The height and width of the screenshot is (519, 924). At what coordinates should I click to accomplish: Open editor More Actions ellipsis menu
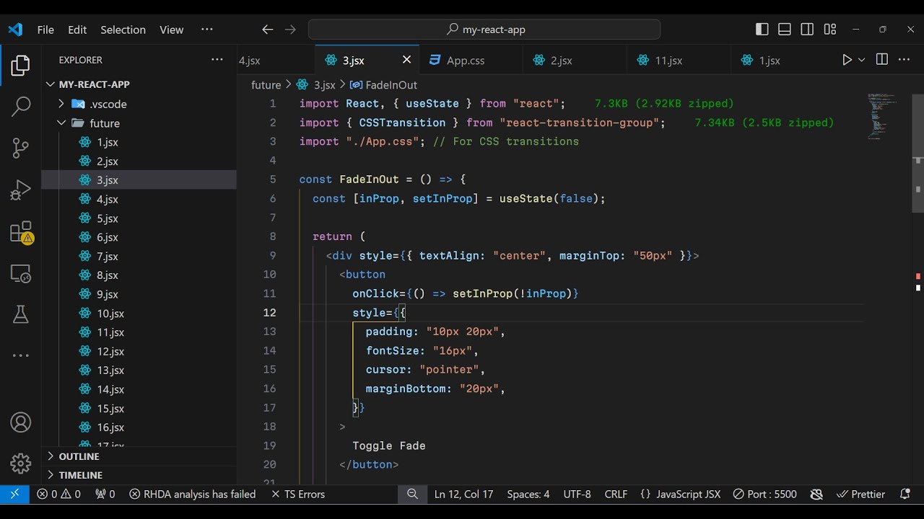pos(904,60)
